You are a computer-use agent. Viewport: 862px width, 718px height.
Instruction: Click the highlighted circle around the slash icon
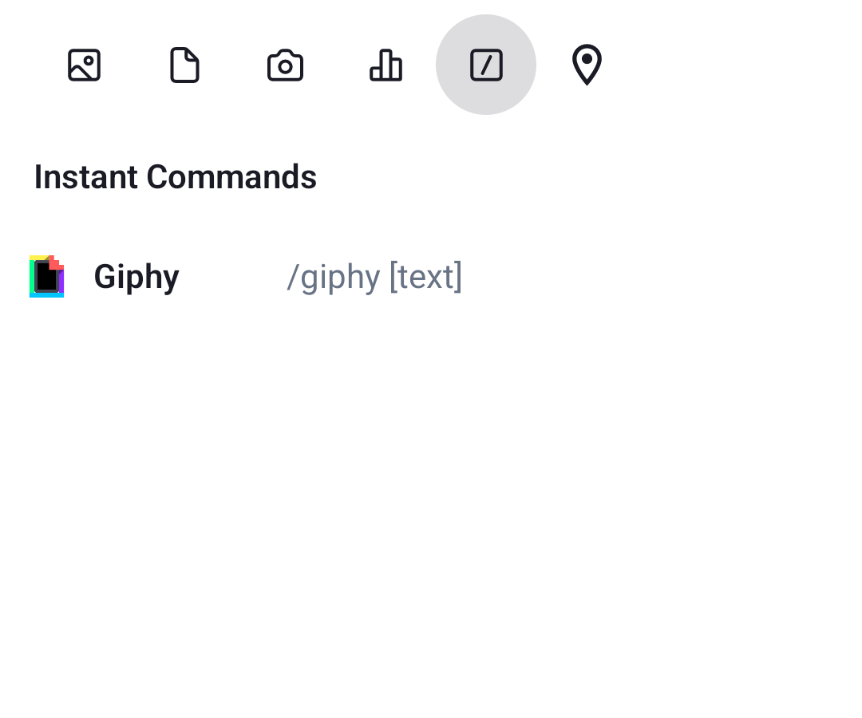486,65
